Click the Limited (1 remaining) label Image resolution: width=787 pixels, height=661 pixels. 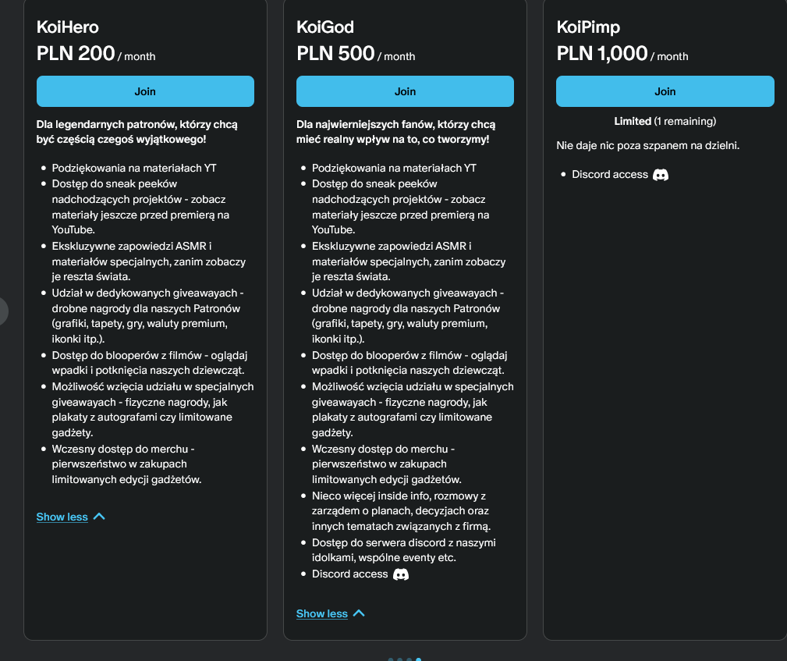[x=665, y=121]
